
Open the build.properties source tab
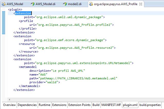point(150,105)
